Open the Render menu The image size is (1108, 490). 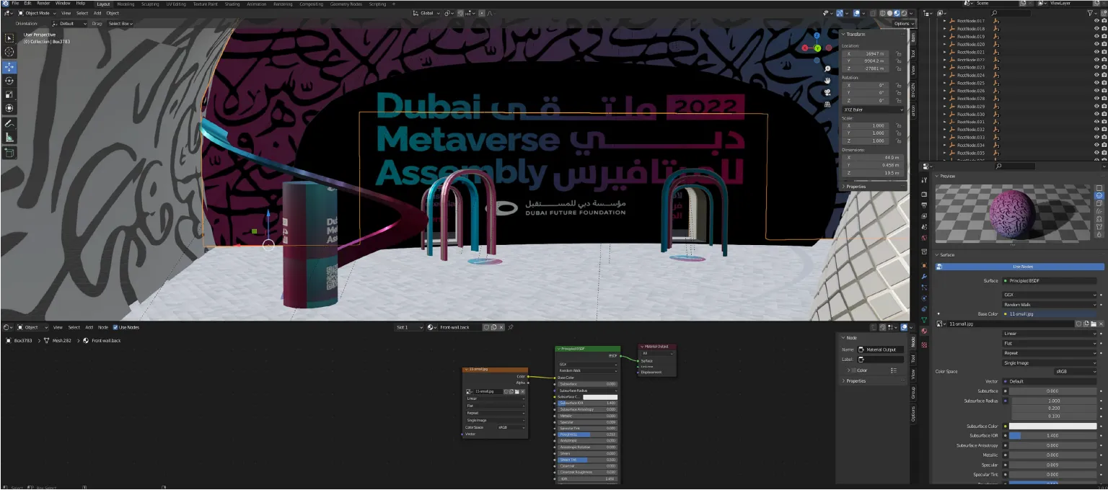click(x=43, y=4)
